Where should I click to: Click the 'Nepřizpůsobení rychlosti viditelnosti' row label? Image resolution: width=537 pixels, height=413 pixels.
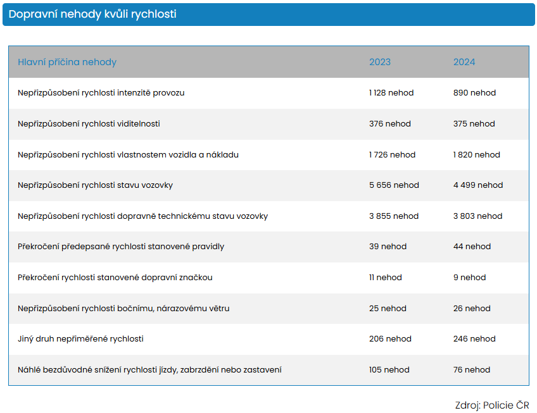point(89,124)
